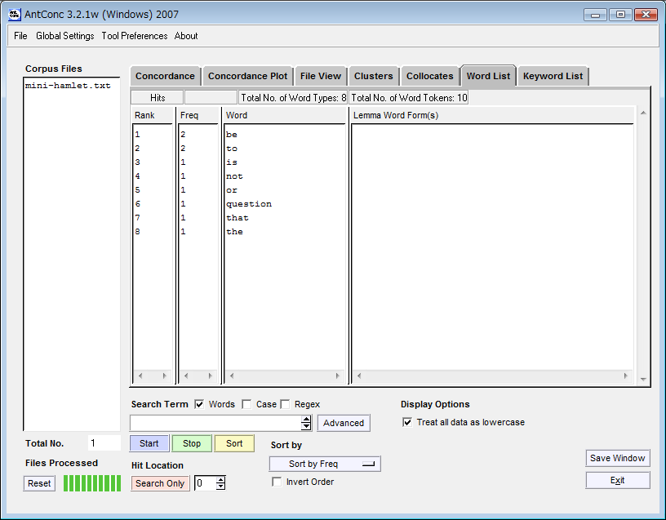
Task: Toggle the Regex checkbox
Action: point(286,404)
